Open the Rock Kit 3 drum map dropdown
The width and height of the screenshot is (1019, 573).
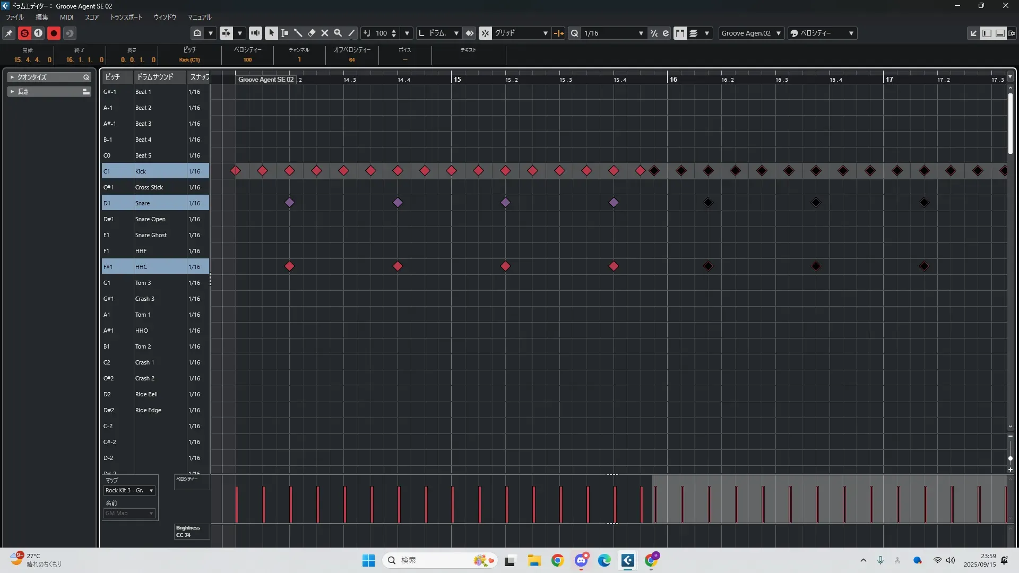129,490
